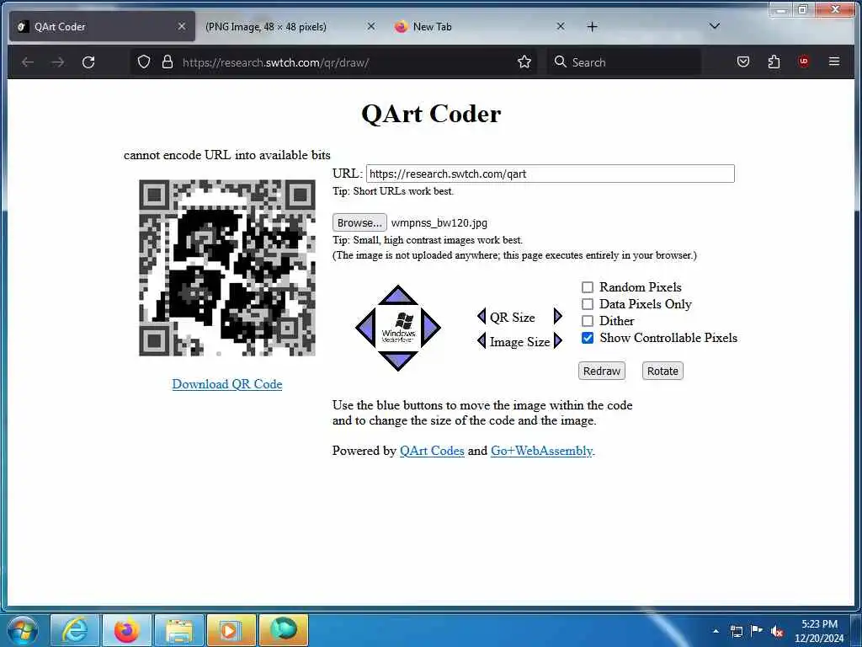Viewport: 862px width, 647px height.
Task: Click the Download QR Code link
Action: [x=227, y=384]
